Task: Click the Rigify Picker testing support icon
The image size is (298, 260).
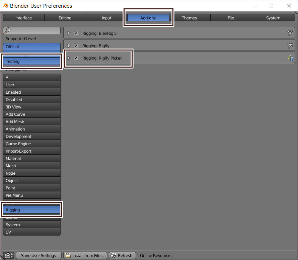Action: coord(290,58)
